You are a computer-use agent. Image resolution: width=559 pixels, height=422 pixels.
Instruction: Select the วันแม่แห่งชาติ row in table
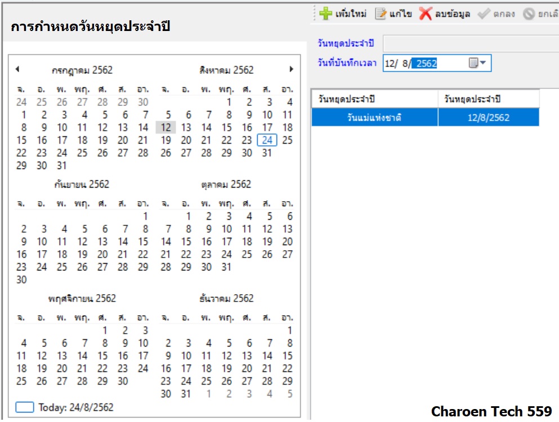[x=374, y=117]
